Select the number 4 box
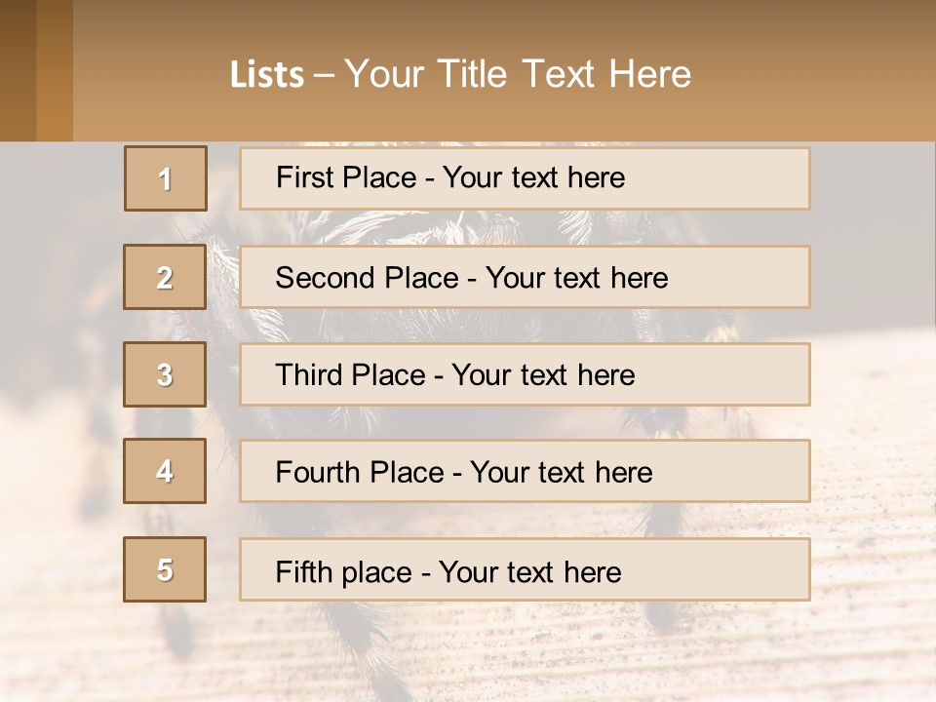 pyautogui.click(x=165, y=471)
